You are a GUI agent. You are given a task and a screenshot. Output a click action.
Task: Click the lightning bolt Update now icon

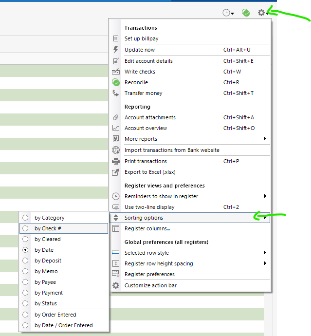tap(116, 50)
